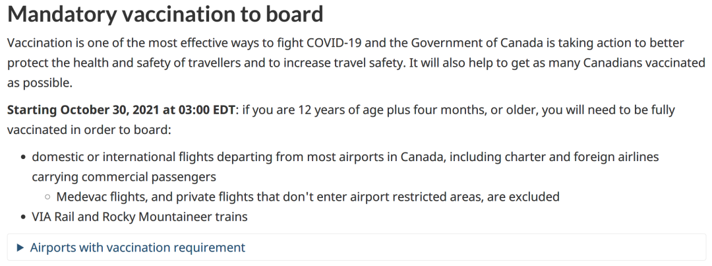Expand the triangle beside Airports with vaccination requirement
Image resolution: width=712 pixels, height=266 pixels.
[20, 248]
